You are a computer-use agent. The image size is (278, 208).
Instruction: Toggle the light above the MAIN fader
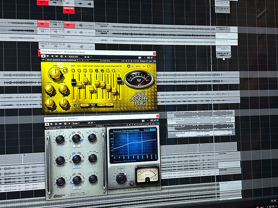[73, 71]
